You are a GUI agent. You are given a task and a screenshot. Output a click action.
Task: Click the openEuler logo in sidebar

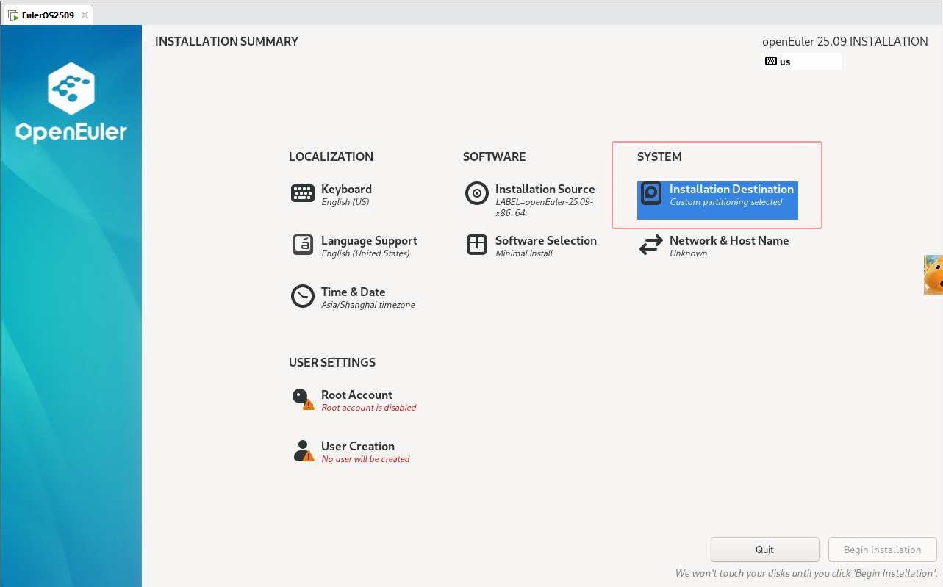pyautogui.click(x=71, y=103)
